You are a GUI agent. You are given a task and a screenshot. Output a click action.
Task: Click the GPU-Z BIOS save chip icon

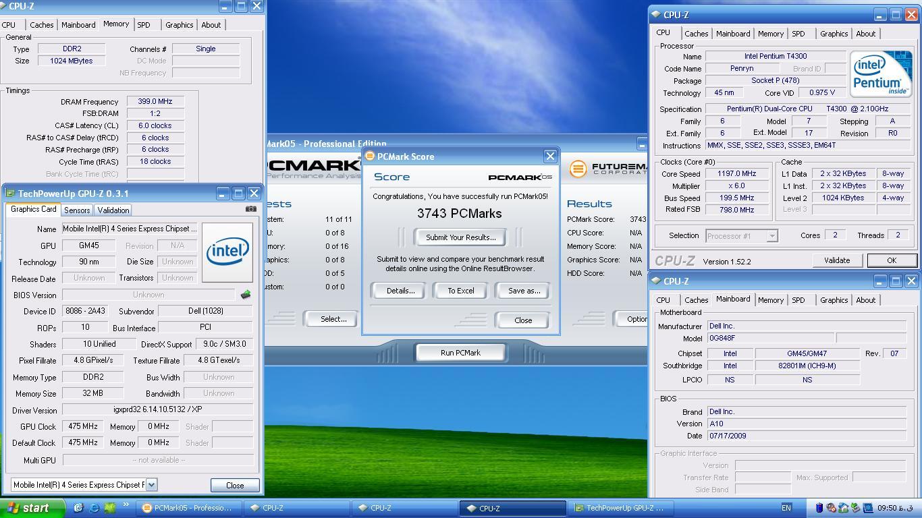coord(246,295)
